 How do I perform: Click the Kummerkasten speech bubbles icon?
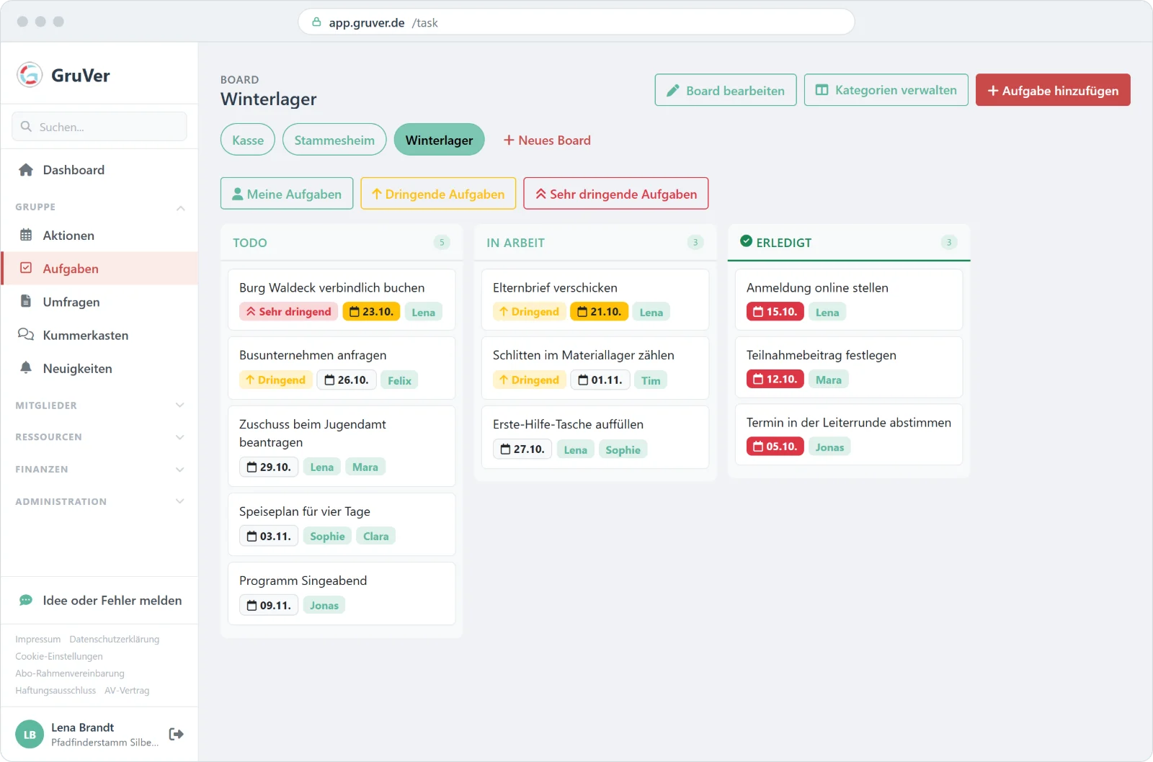tap(26, 334)
